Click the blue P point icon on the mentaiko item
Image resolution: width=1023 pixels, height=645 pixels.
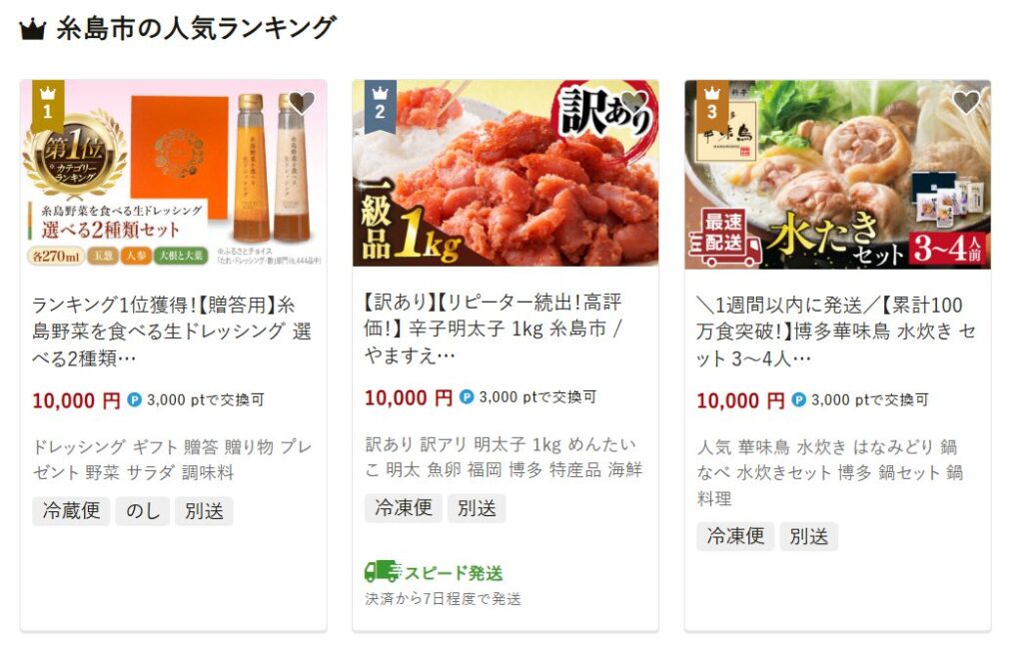point(467,397)
